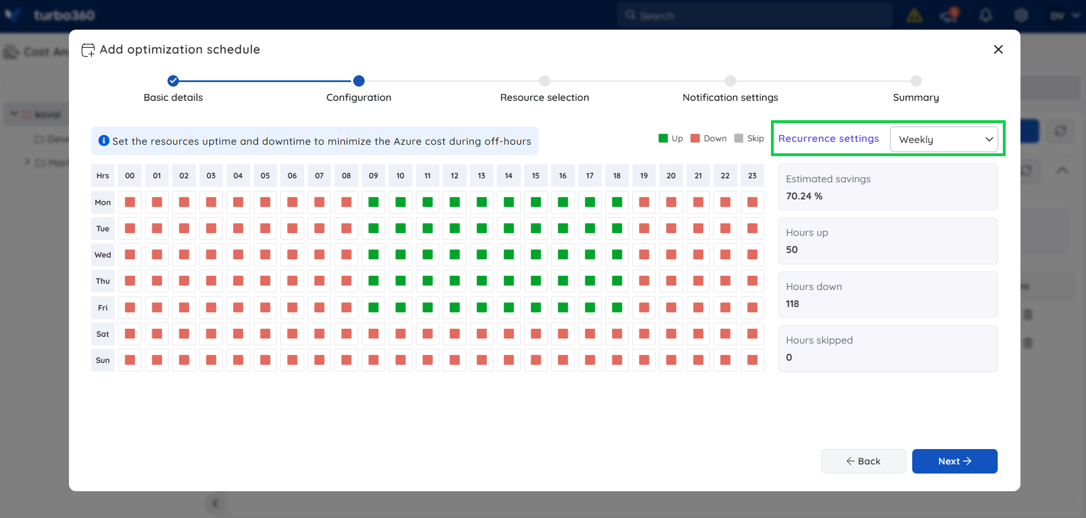
Task: Open announcements megaphone icon in top bar
Action: [950, 15]
